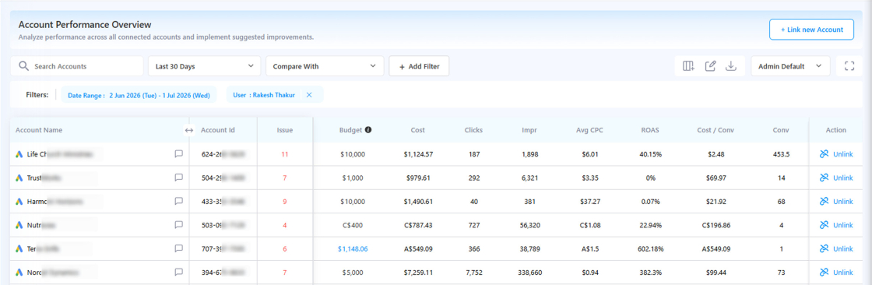Toggle fullscreen view icon
The height and width of the screenshot is (285, 872).
tap(849, 66)
